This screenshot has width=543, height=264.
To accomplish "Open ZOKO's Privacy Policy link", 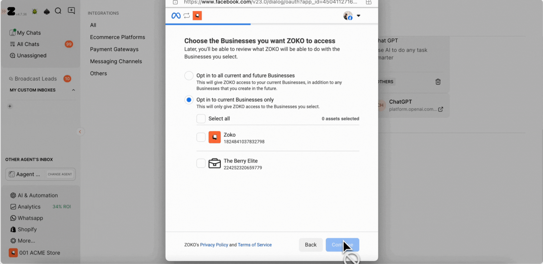I will coord(214,245).
